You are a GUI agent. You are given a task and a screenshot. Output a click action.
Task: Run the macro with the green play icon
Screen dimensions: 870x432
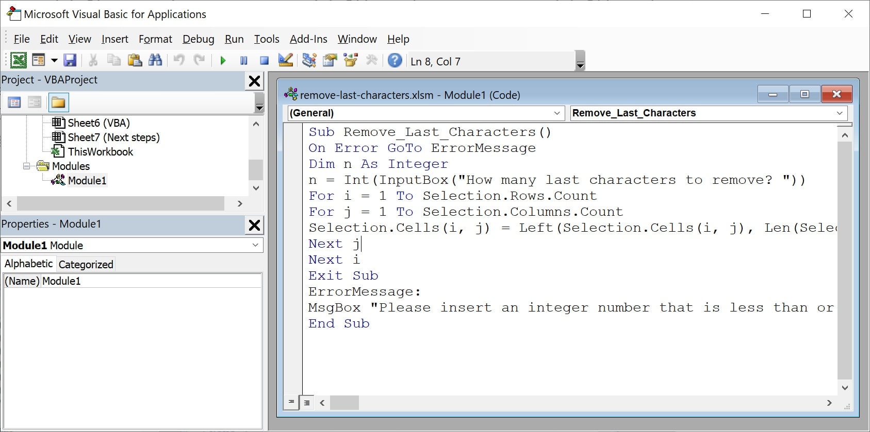[223, 61]
